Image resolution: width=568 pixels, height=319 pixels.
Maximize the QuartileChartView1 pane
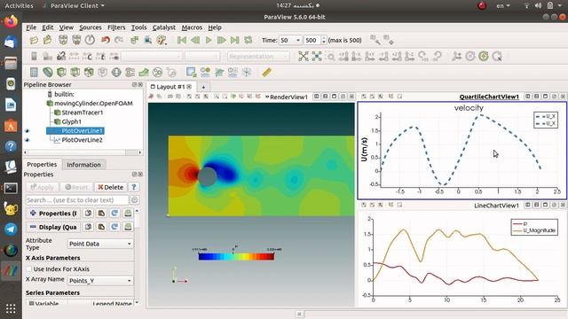point(546,97)
